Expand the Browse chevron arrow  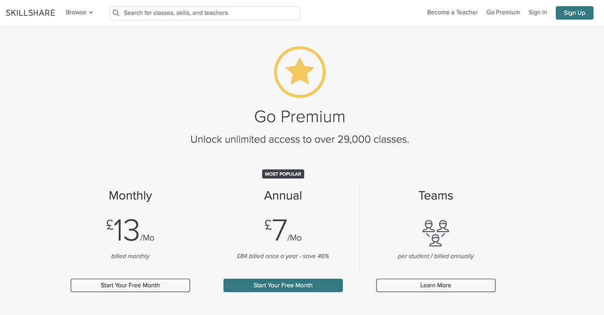click(91, 13)
